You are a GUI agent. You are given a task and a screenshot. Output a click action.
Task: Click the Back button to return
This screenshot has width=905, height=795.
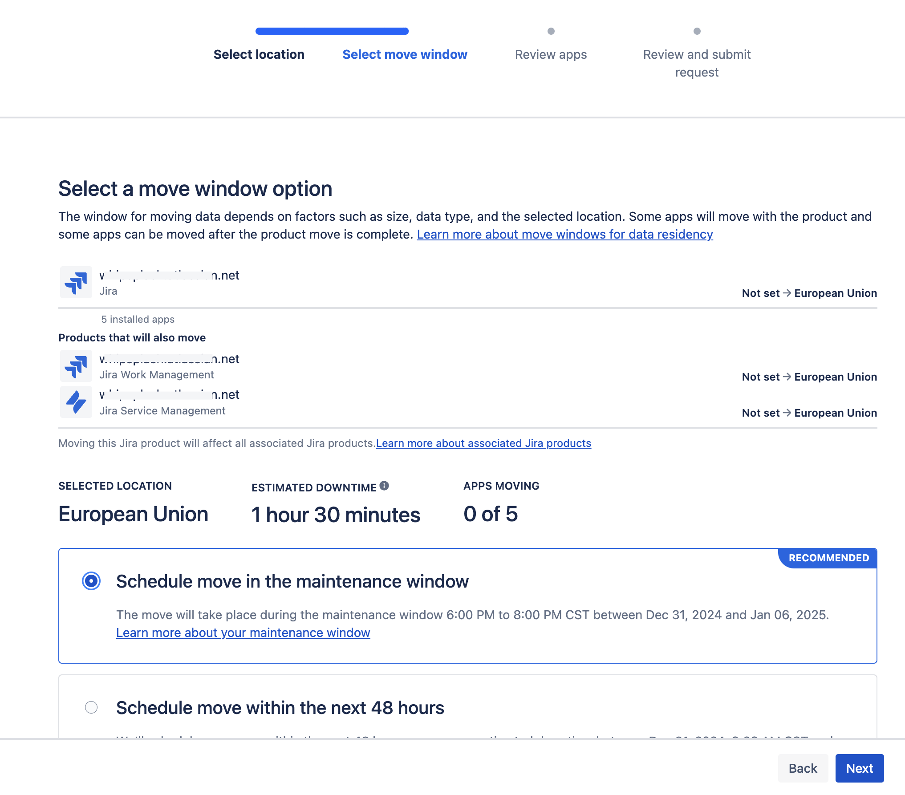(x=803, y=768)
